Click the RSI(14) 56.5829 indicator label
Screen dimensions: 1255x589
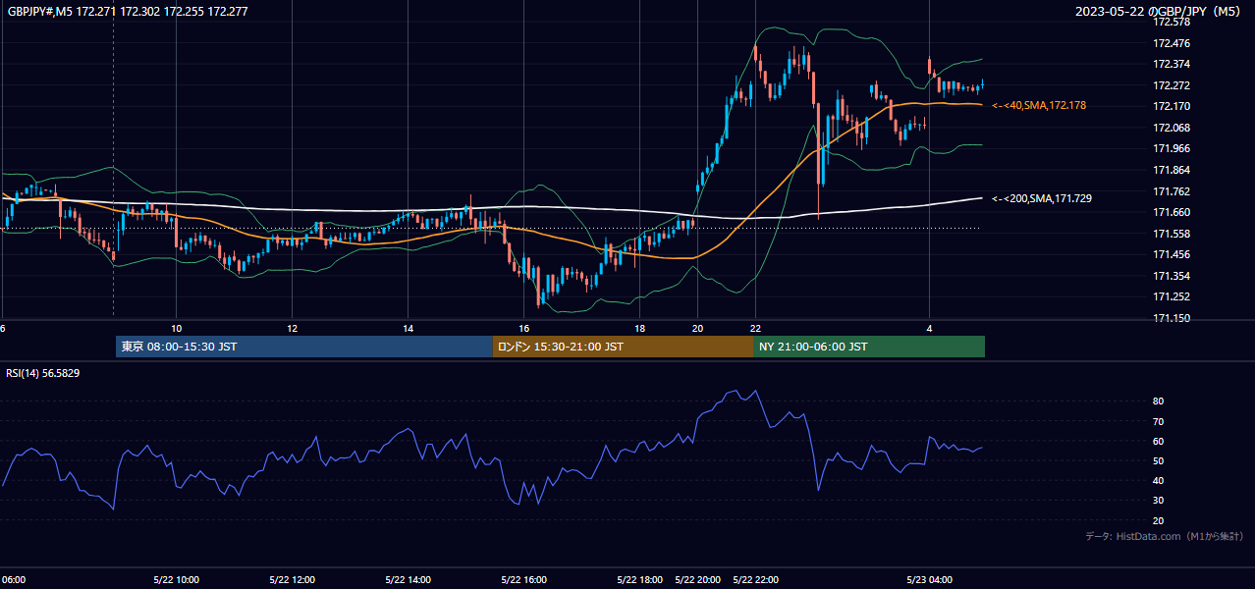43,373
